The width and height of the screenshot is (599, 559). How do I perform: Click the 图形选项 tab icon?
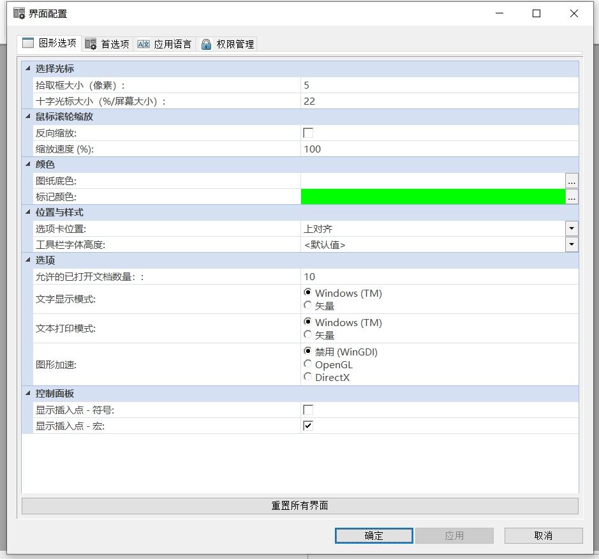(28, 43)
